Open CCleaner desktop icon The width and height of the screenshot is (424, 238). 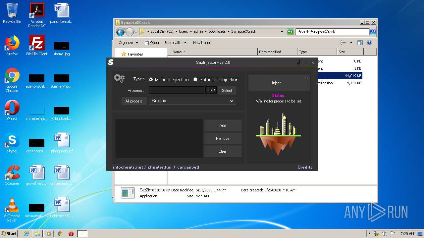point(12,175)
